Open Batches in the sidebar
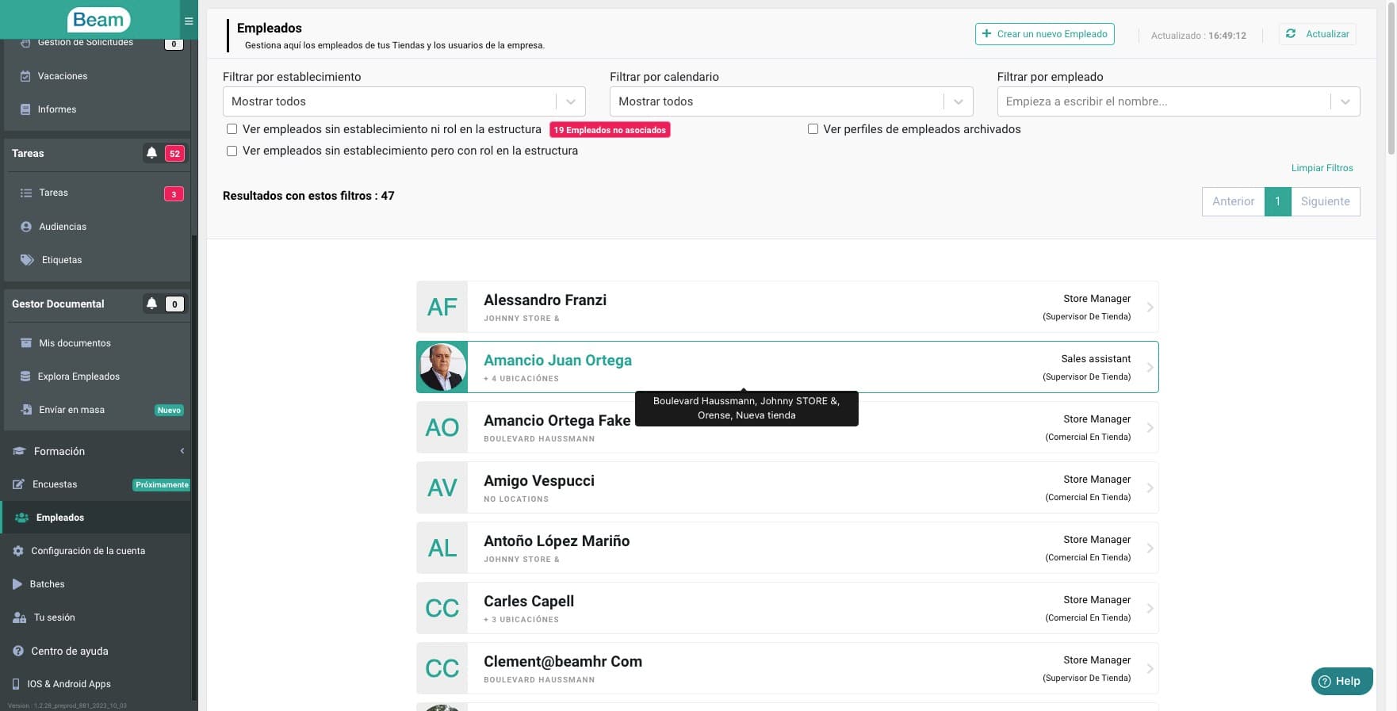Image resolution: width=1397 pixels, height=711 pixels. tap(48, 584)
